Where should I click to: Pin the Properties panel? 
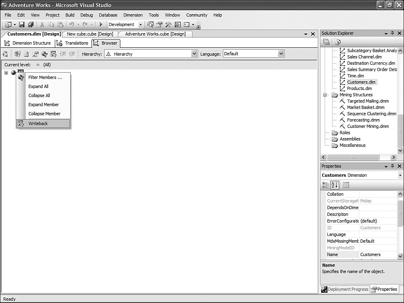(x=393, y=166)
